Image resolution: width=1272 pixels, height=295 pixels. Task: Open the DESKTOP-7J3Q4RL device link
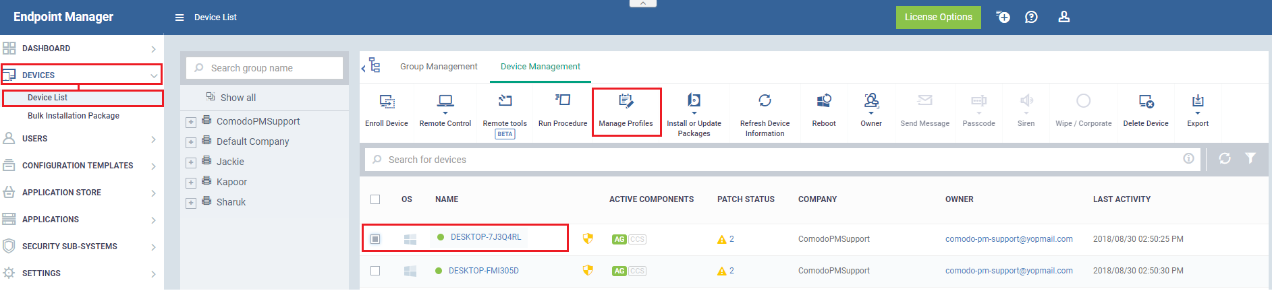(486, 237)
